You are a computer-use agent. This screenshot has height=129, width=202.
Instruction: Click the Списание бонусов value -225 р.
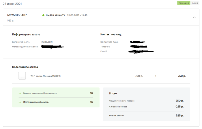pyautogui.click(x=179, y=107)
